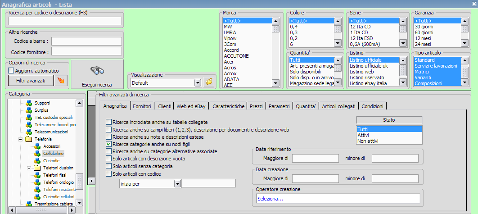Screen dimensions: 478x214
Task: Select the Surplus category icon
Action: tap(29, 110)
